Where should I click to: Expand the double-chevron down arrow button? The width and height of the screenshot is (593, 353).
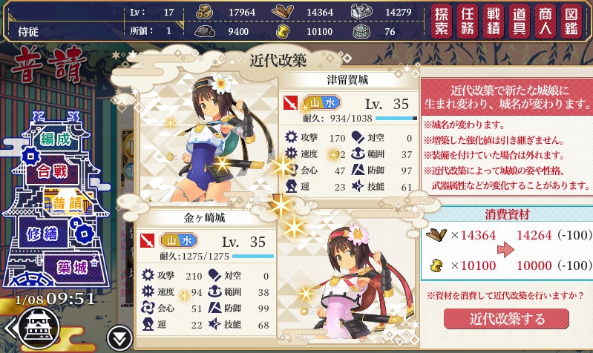119,338
